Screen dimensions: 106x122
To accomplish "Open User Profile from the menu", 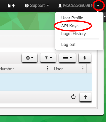I will pos(72,18).
